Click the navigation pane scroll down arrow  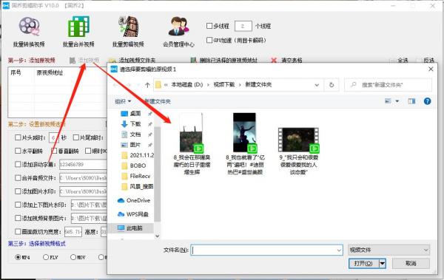158,236
